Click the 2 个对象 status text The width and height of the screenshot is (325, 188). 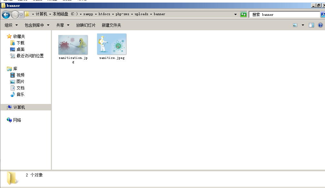[x=34, y=175]
